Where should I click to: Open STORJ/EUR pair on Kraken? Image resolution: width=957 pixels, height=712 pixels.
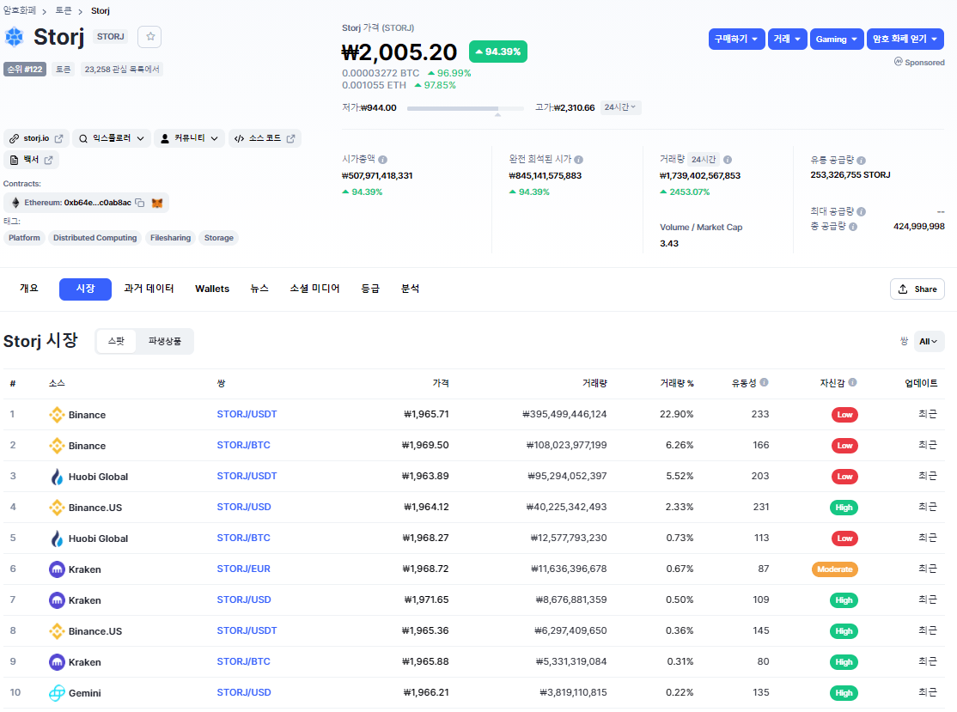pos(243,569)
